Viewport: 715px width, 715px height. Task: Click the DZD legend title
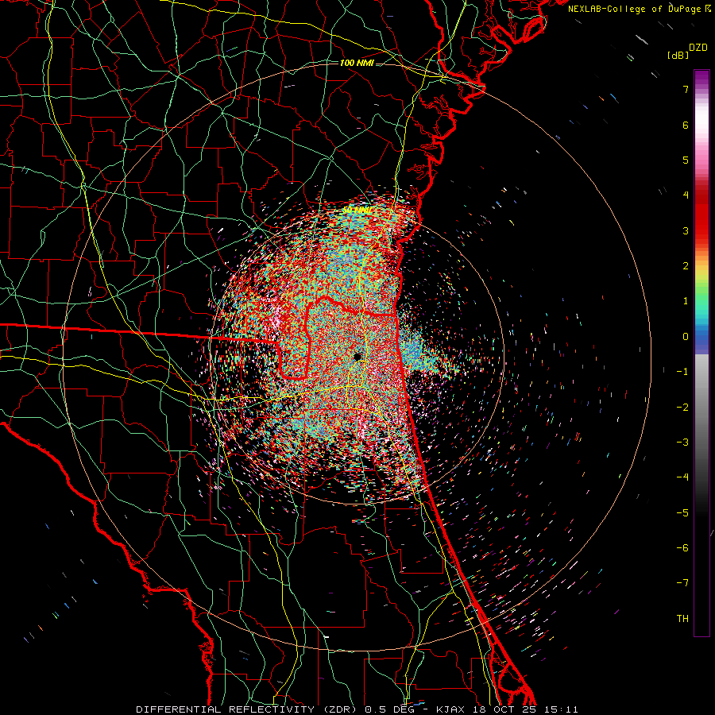click(698, 48)
